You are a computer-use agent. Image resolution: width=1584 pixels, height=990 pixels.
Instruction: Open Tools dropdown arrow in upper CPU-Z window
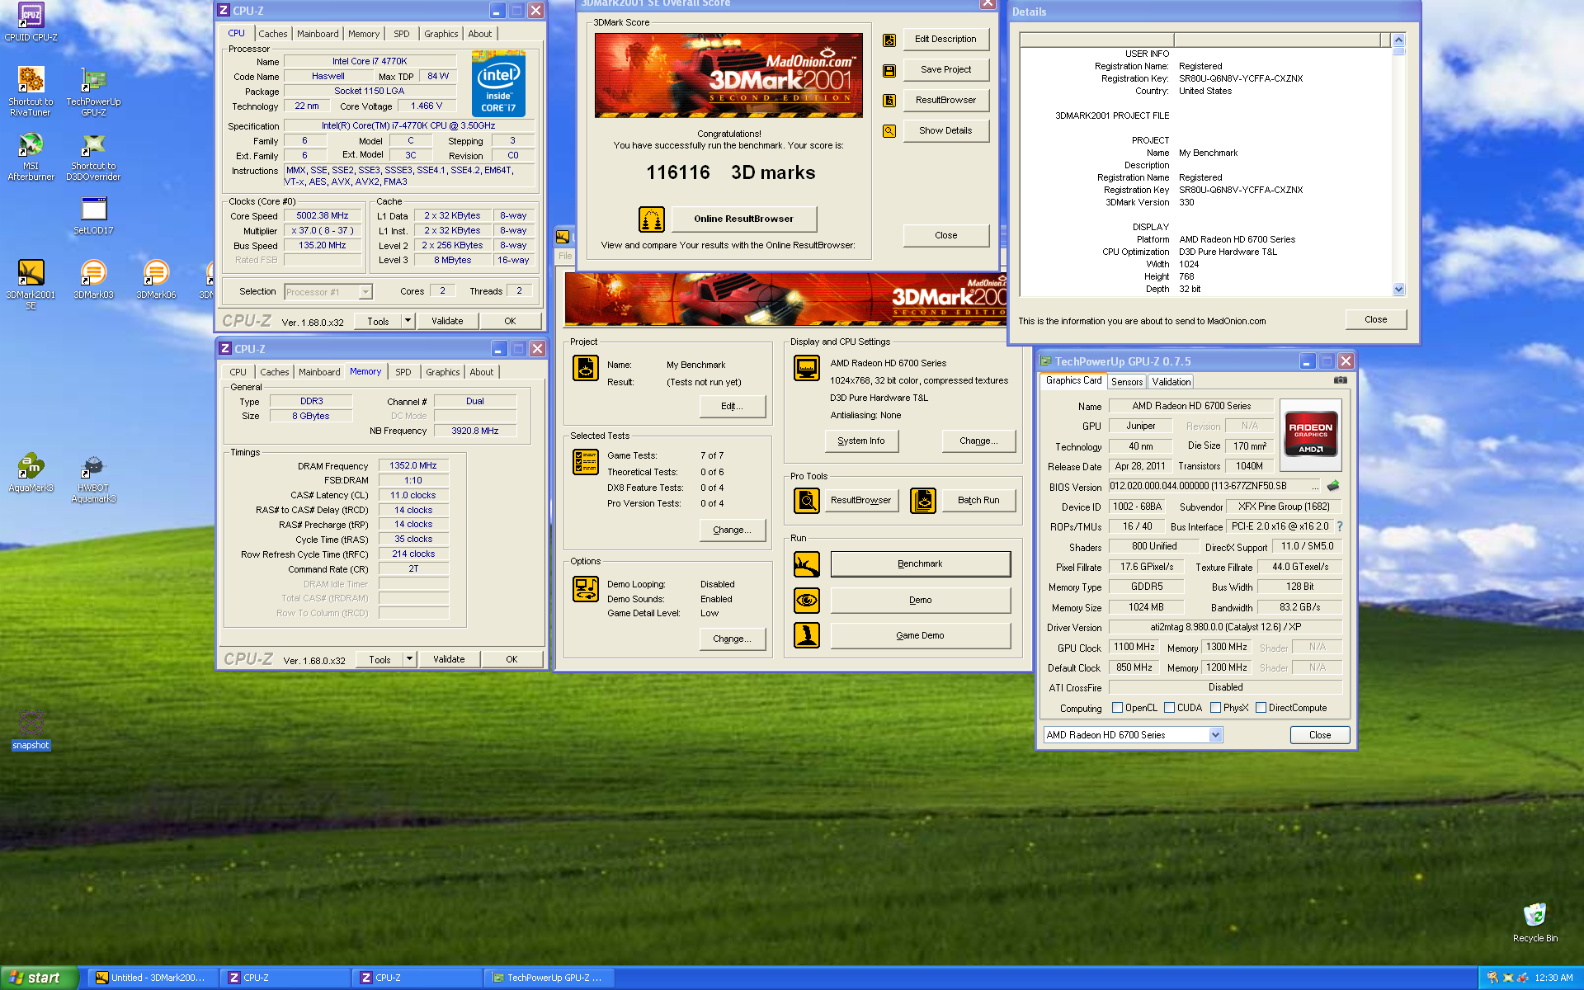408,321
